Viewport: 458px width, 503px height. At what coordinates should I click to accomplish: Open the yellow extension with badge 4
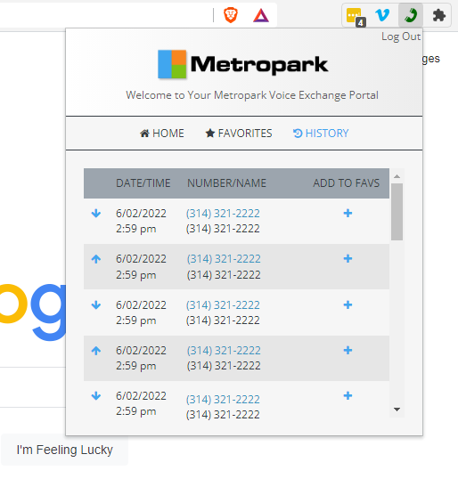coord(356,16)
